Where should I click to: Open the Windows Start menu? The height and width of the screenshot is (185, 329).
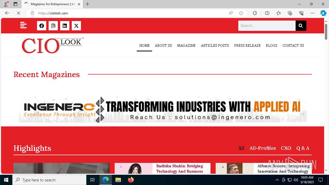point(6,180)
